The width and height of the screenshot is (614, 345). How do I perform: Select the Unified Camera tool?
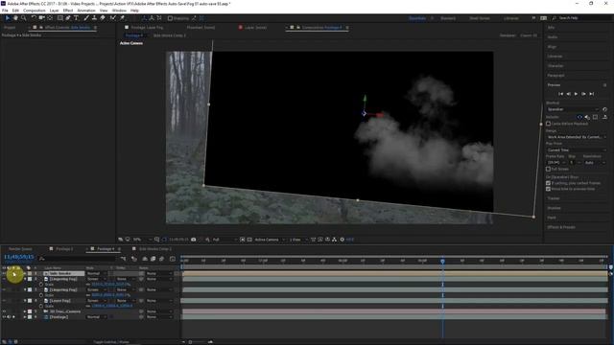(41, 18)
